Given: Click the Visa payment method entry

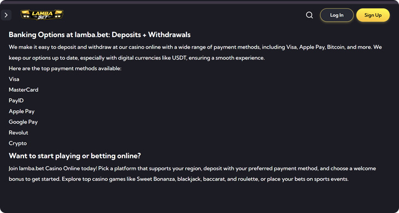Looking at the screenshot, I should [x=14, y=79].
